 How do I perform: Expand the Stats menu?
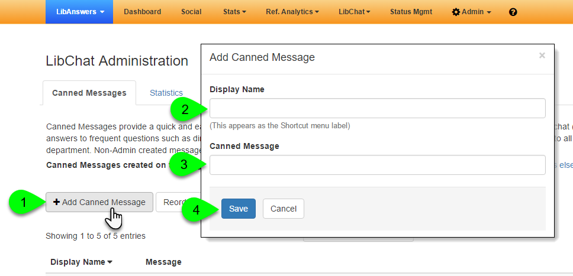234,12
